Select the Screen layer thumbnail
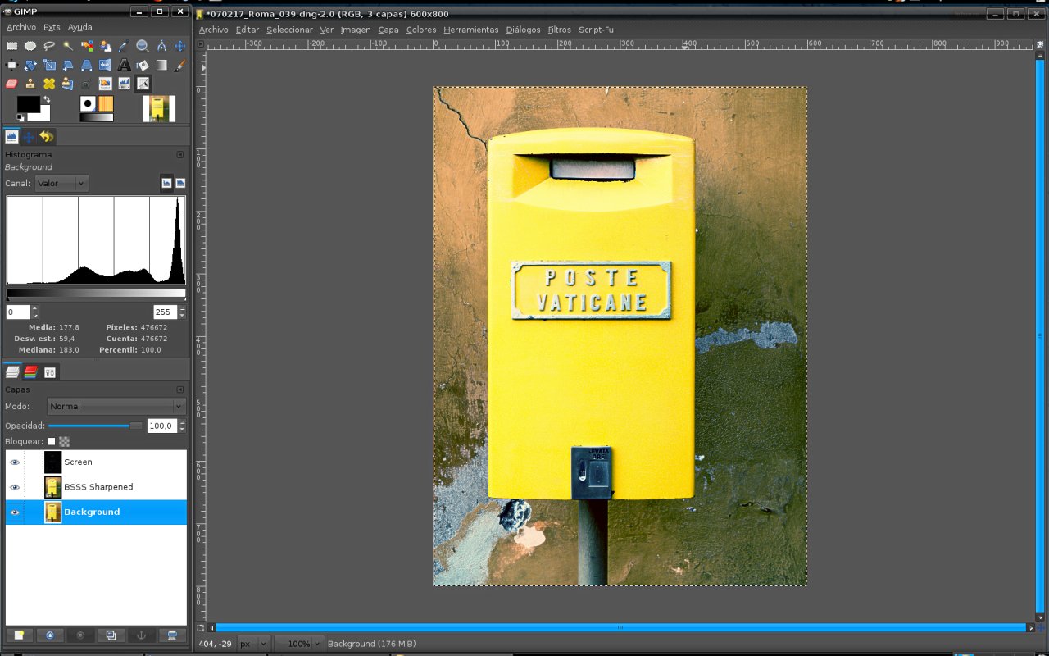Image resolution: width=1049 pixels, height=656 pixels. click(53, 462)
